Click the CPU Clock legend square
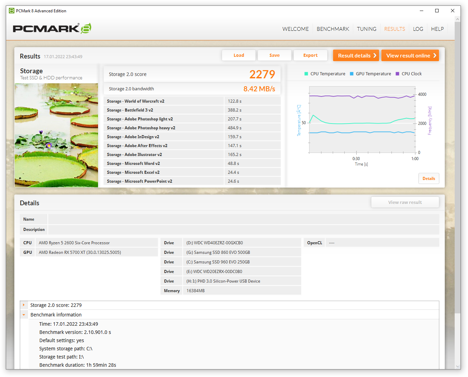Screen dimensions: 468x377 397,74
